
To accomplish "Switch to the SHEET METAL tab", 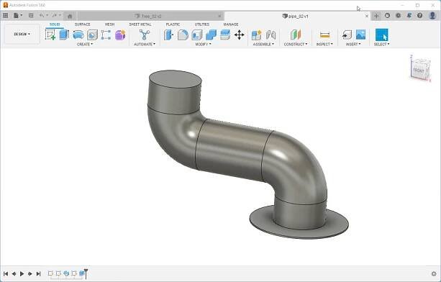I will pyautogui.click(x=140, y=24).
